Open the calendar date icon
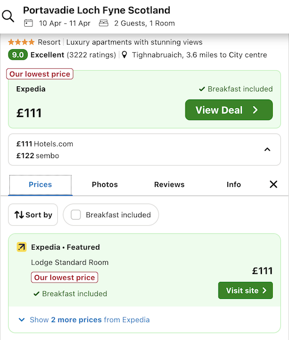The height and width of the screenshot is (340, 289). [28, 23]
